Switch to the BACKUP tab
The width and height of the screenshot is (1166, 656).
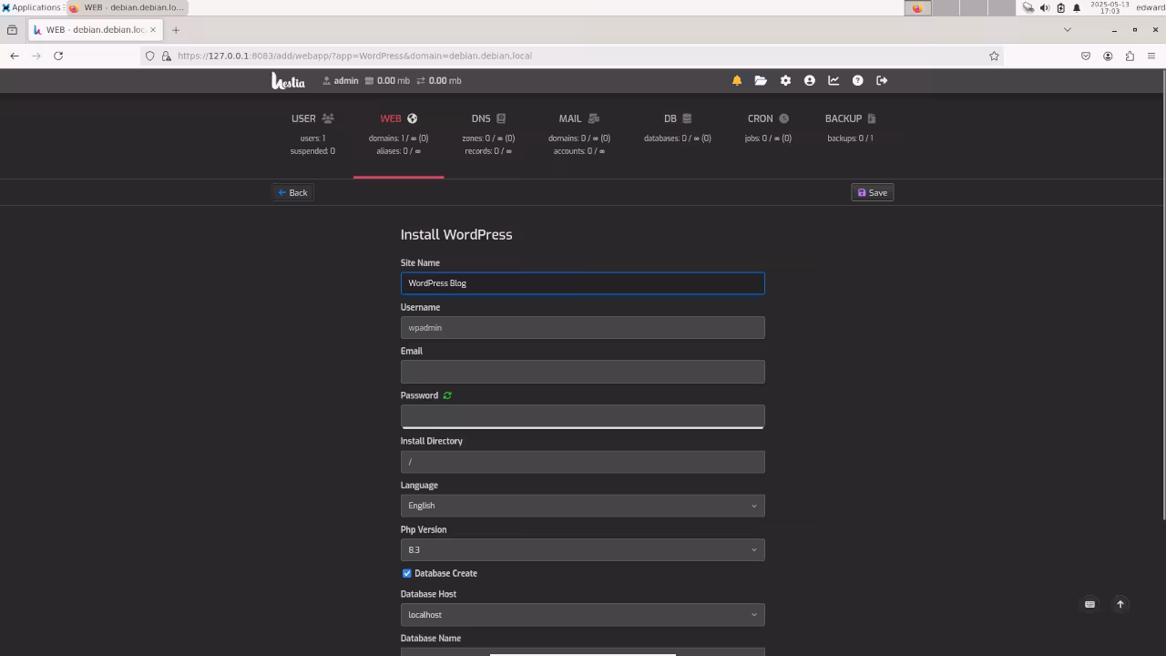pyautogui.click(x=850, y=134)
